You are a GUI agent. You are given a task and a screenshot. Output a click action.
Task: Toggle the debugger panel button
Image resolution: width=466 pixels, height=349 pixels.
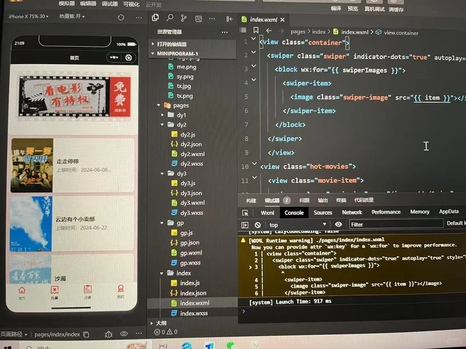[110, 4]
